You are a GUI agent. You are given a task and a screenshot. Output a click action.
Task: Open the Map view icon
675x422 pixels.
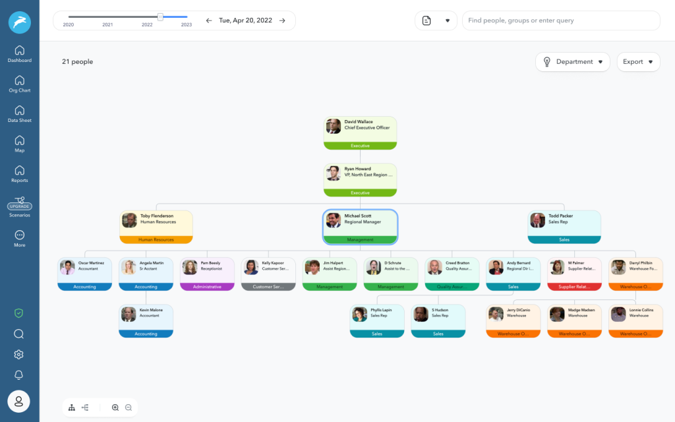(x=19, y=143)
